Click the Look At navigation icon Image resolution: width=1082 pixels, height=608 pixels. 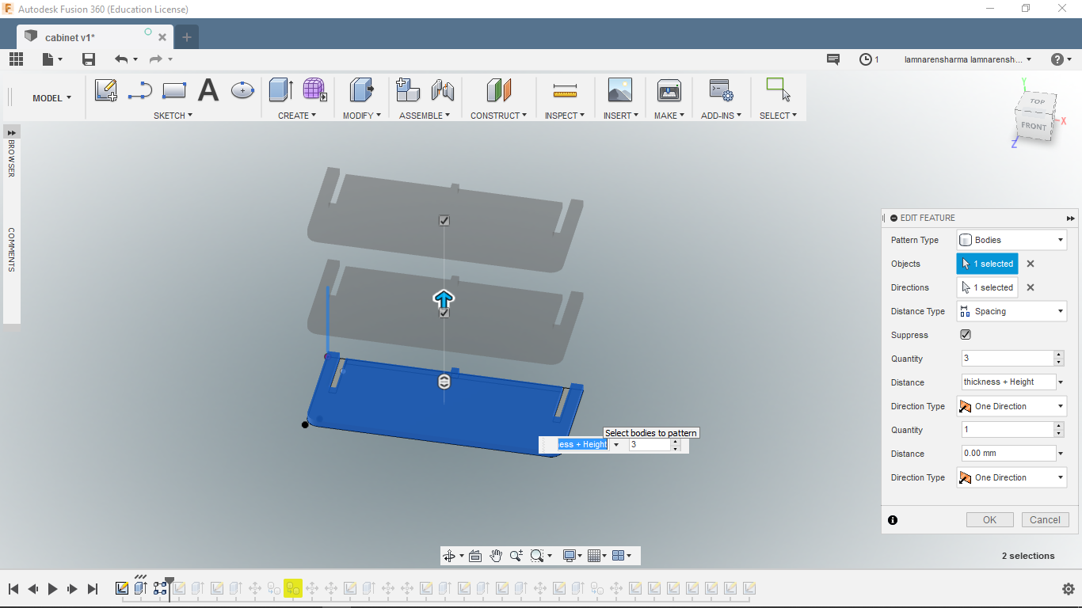475,556
